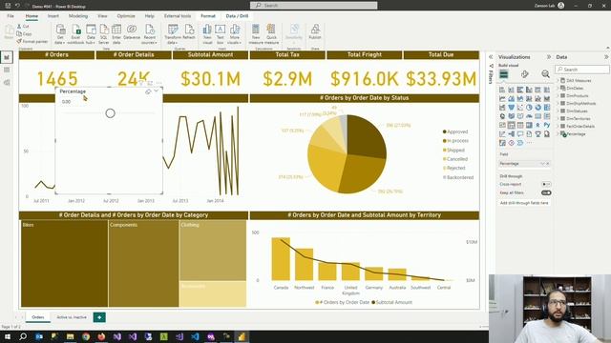Click the Percentage slicer slider handle

[111, 113]
